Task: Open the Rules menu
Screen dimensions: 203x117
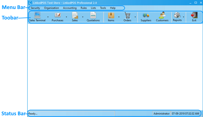Action: click(84, 8)
